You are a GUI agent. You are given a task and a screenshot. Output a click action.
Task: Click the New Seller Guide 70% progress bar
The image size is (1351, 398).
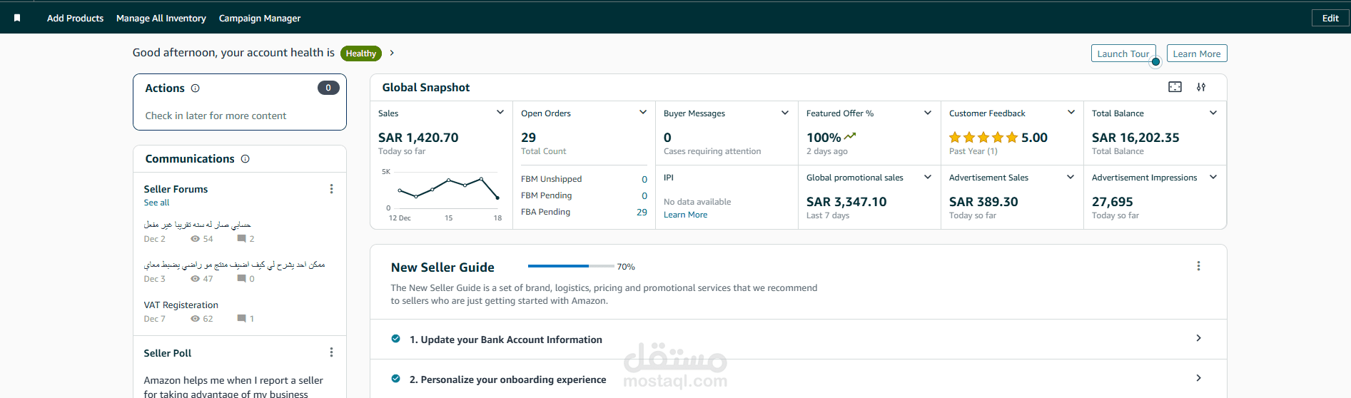[x=571, y=266]
